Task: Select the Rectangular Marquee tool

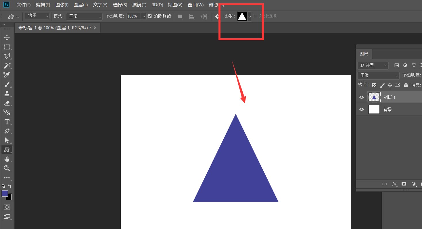Action: (7, 47)
